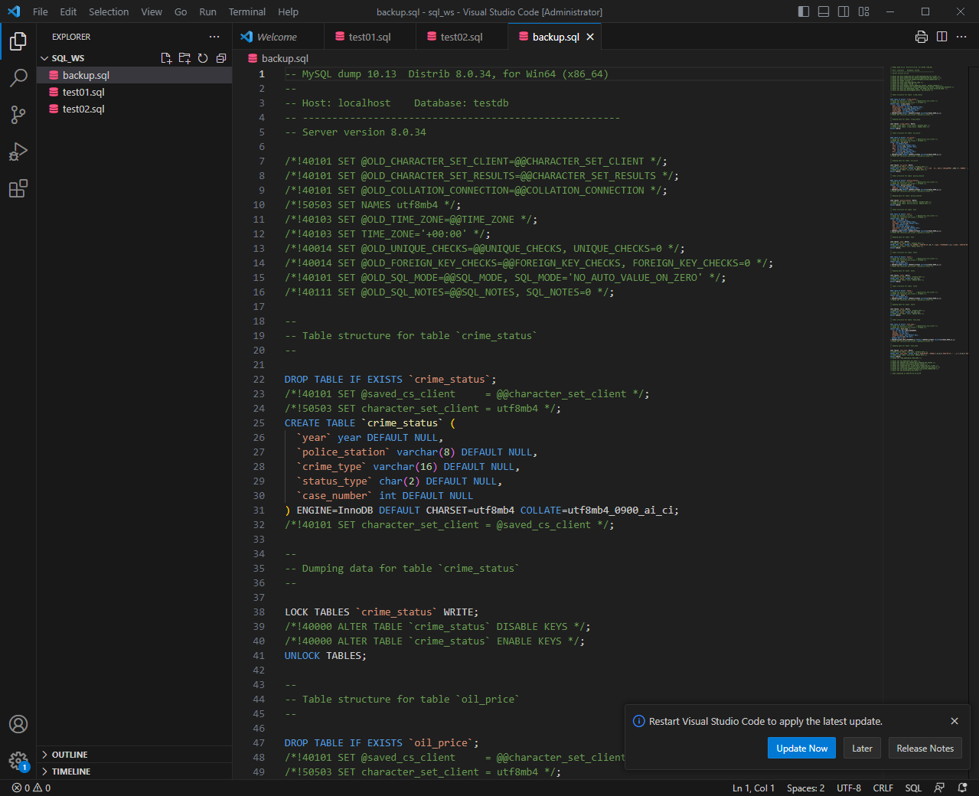Viewport: 979px width, 796px height.
Task: Expand the OUTLINE section
Action: [x=134, y=755]
